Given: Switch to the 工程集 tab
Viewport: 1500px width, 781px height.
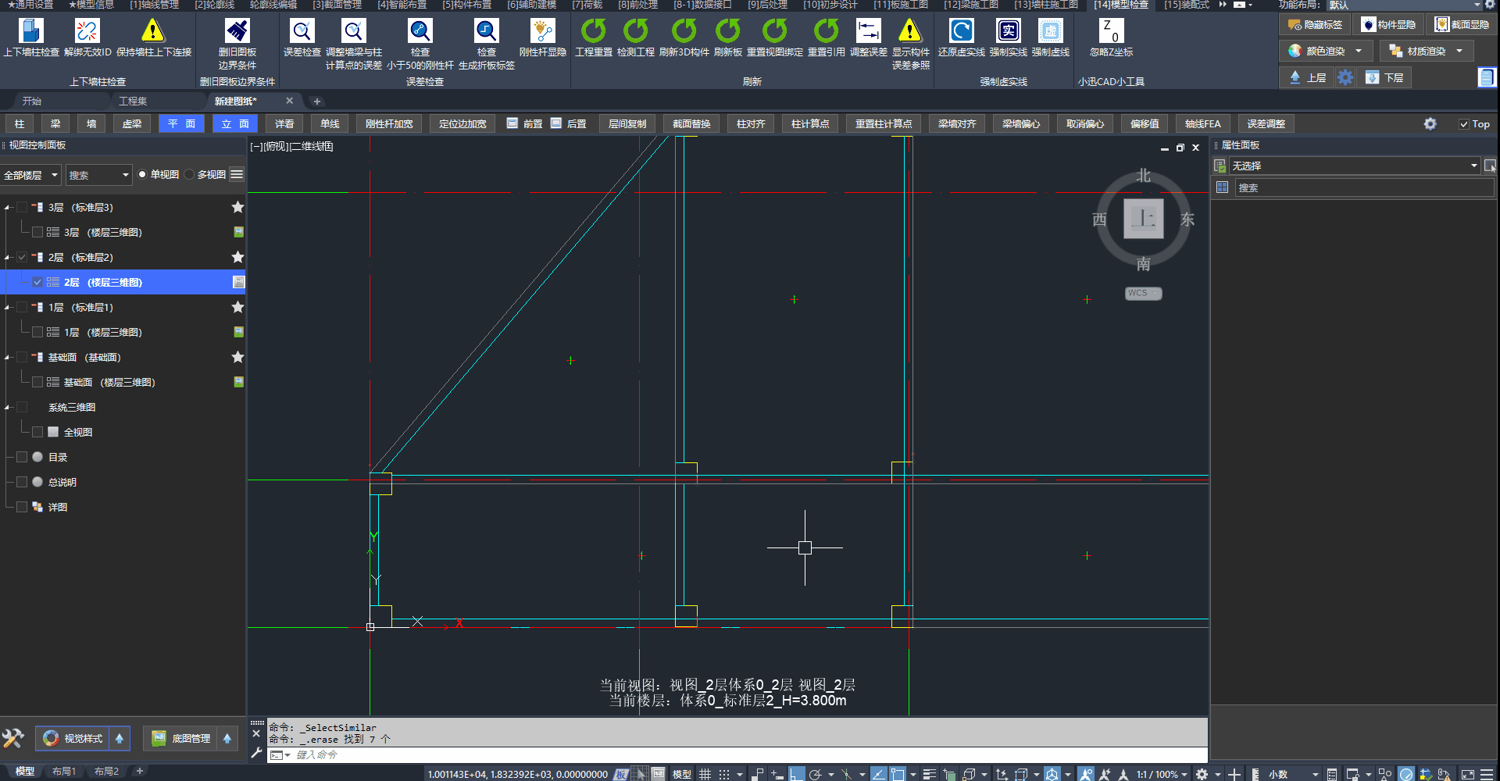Looking at the screenshot, I should click(133, 102).
